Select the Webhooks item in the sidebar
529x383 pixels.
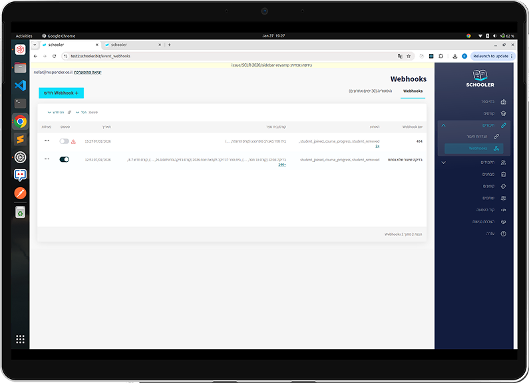474,149
